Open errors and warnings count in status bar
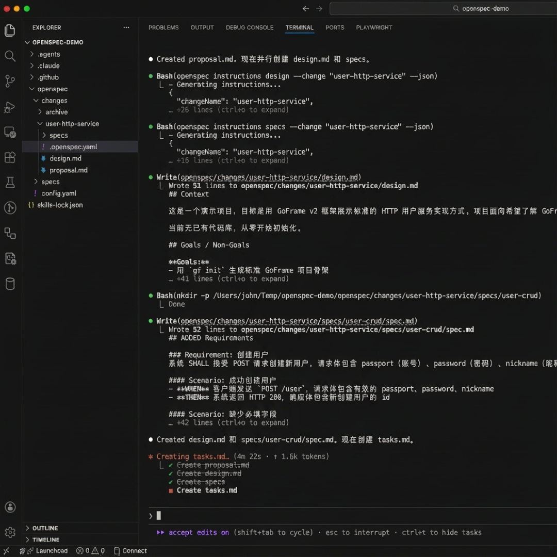This screenshot has width=557, height=557. 91,551
